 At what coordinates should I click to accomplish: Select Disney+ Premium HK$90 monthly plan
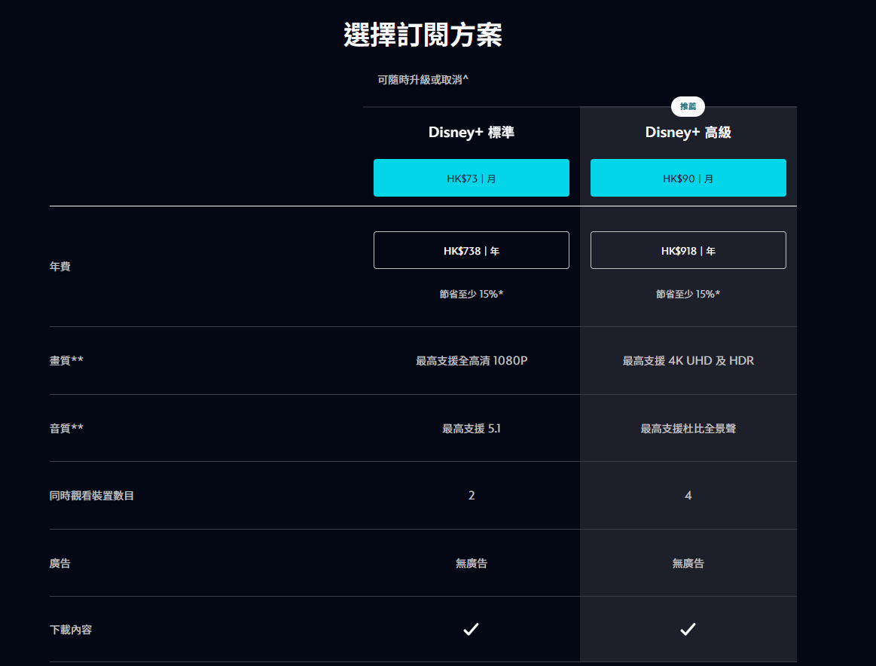pos(688,179)
